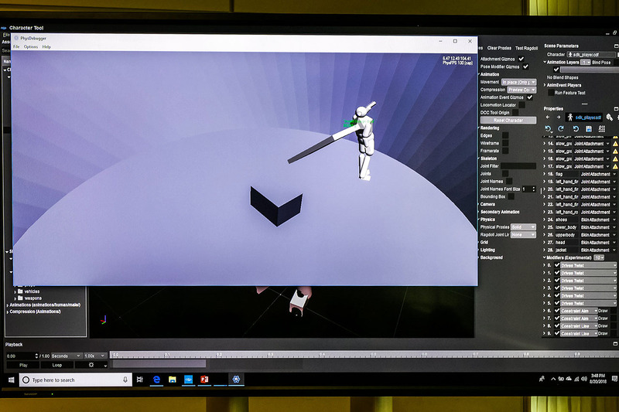Click the sdk_player.cdf link in Properties
Image resolution: width=619 pixels, height=412 pixels.
(588, 117)
